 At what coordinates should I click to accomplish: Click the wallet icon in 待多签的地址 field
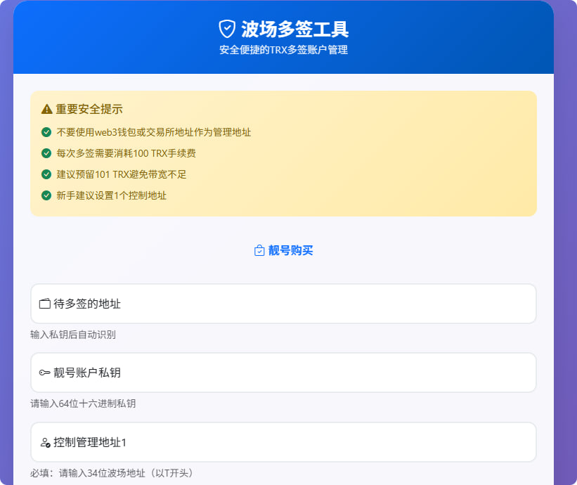[x=42, y=304]
